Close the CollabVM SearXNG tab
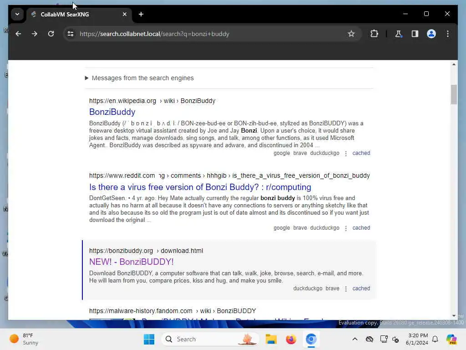 coord(125,14)
